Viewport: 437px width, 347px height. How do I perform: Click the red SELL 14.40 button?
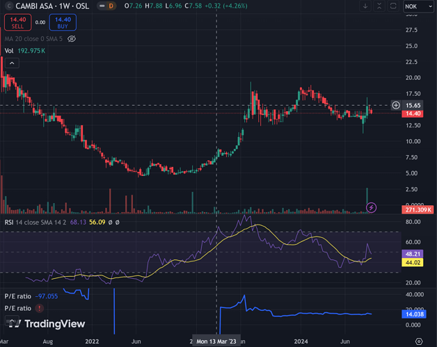[17, 23]
